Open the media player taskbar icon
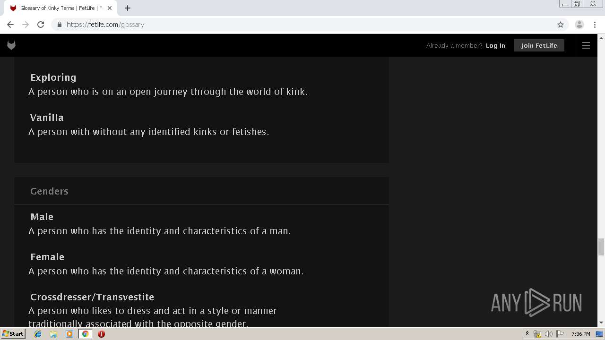 click(69, 334)
